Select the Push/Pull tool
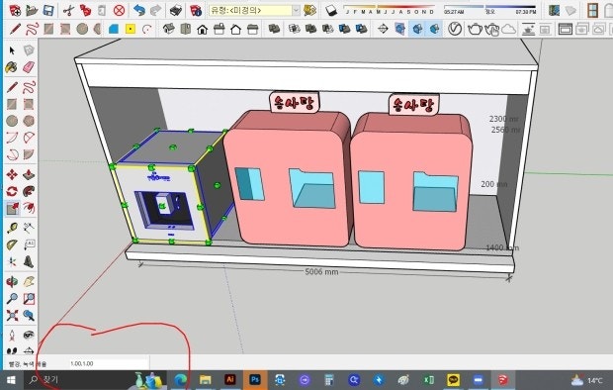Screen dimensions: 613x390 point(29,174)
